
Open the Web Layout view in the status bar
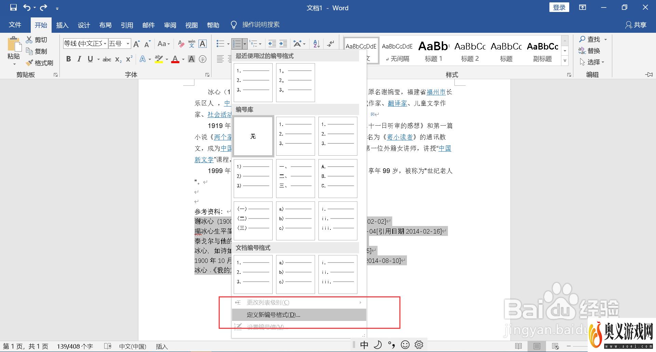(x=555, y=346)
